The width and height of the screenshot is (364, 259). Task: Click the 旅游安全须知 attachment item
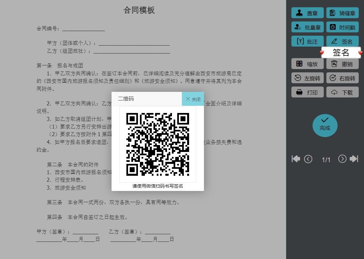point(66,188)
